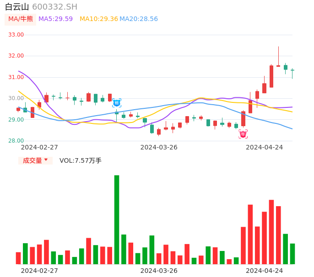
Task: Click the VOL:7.57万手 volume readout
Action: point(81,160)
